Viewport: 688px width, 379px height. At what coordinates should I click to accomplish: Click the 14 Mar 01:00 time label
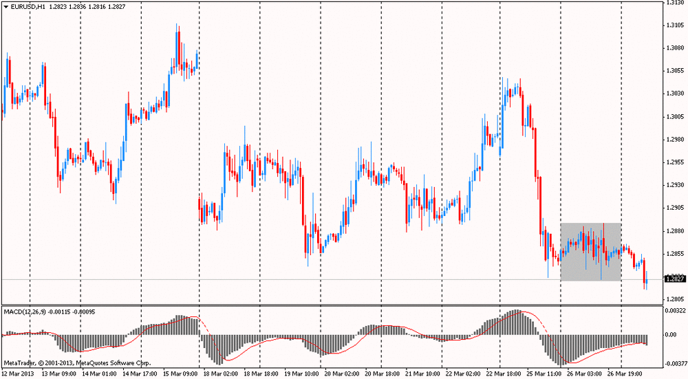99,373
